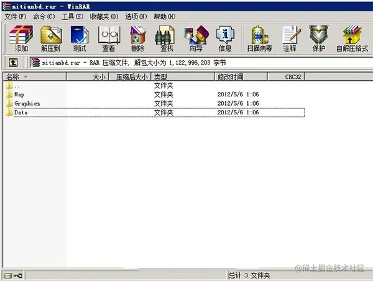Open the 工具(S) menu
The width and height of the screenshot is (373, 281).
point(72,17)
